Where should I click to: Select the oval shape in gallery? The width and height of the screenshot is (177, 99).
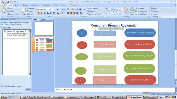117,9
